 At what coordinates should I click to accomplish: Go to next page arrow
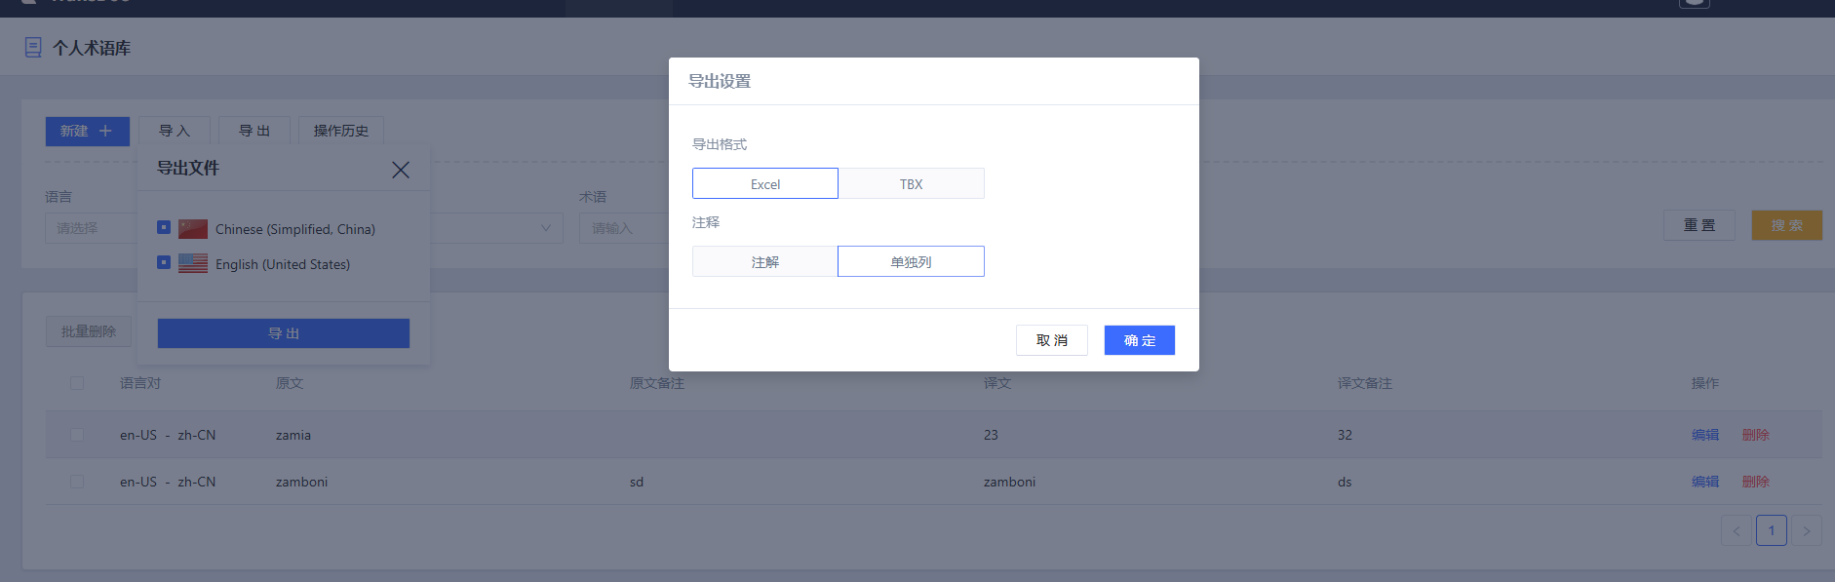(x=1807, y=530)
